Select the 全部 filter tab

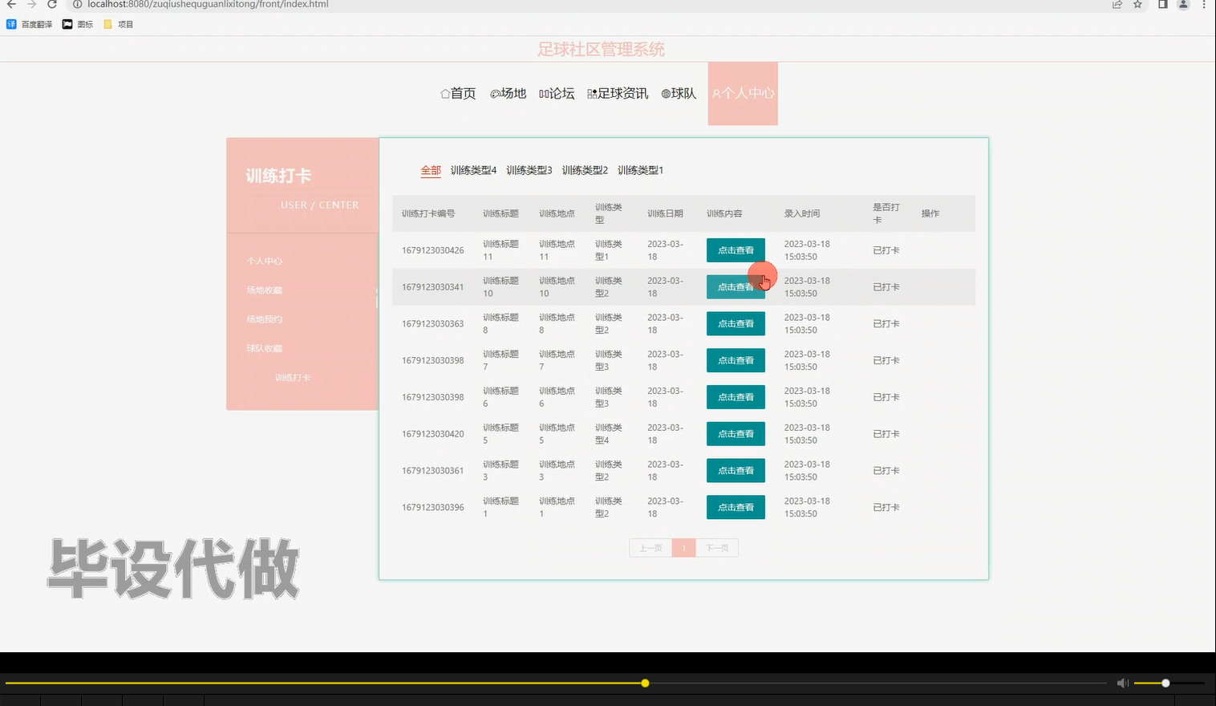click(431, 170)
